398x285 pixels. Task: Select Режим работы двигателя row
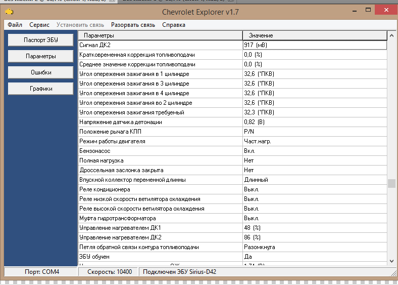[232, 141]
